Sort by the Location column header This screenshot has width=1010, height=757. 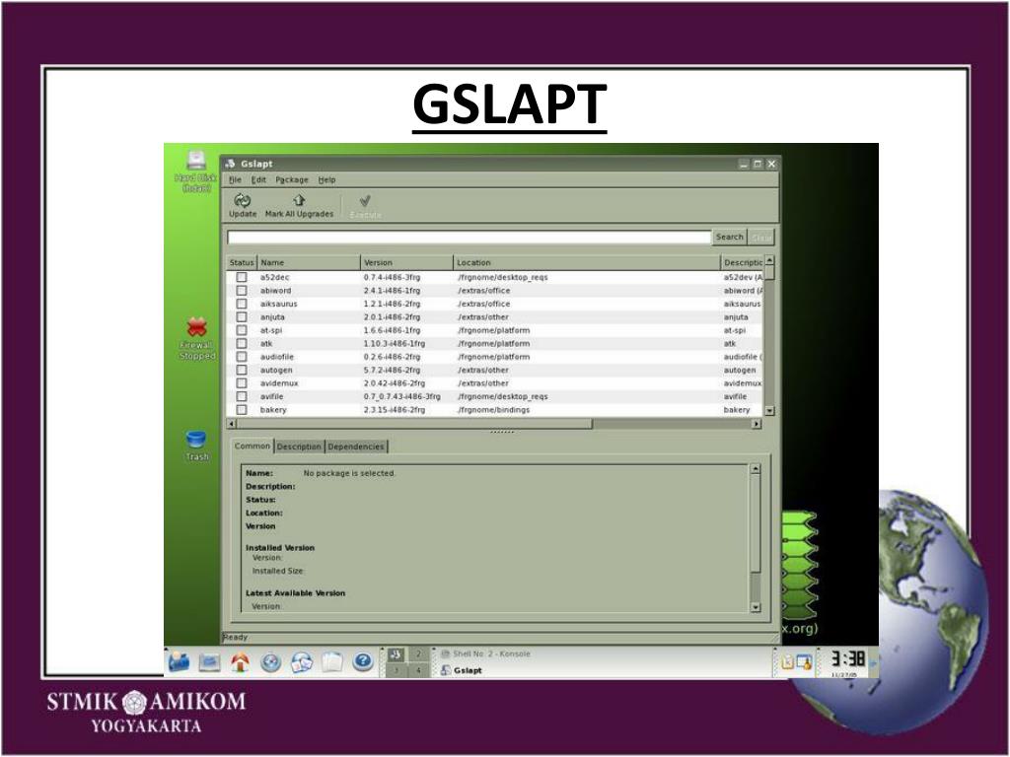click(x=586, y=262)
